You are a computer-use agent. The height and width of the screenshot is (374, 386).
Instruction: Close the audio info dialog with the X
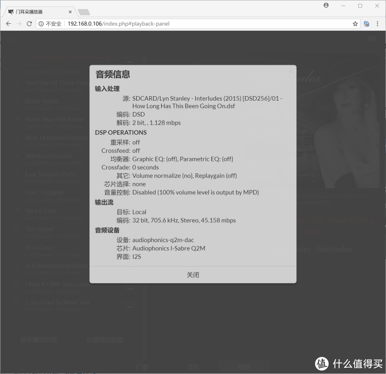[x=291, y=72]
